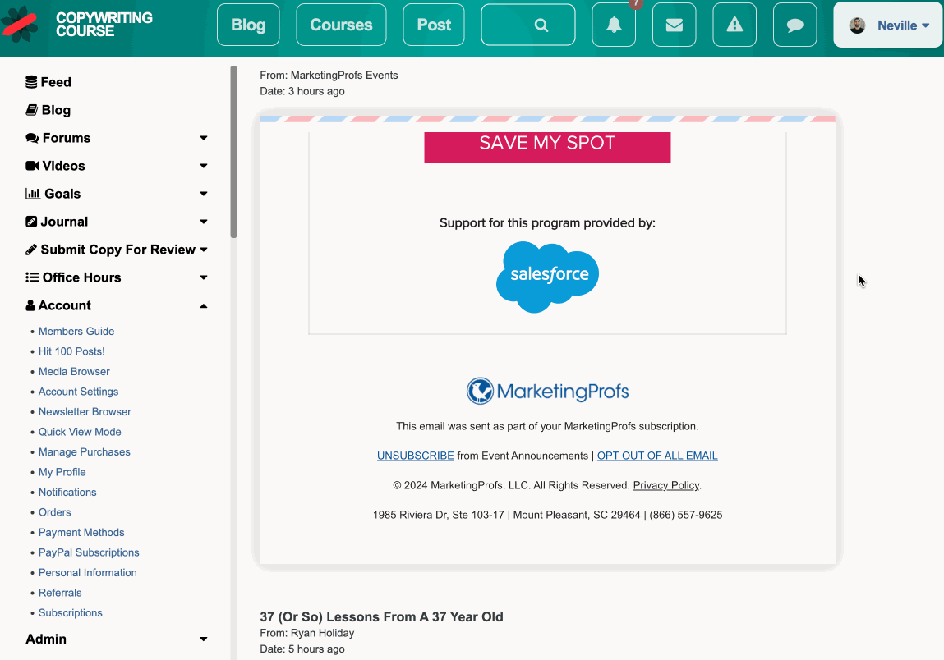
Task: Open Manage Purchases link
Action: (85, 451)
